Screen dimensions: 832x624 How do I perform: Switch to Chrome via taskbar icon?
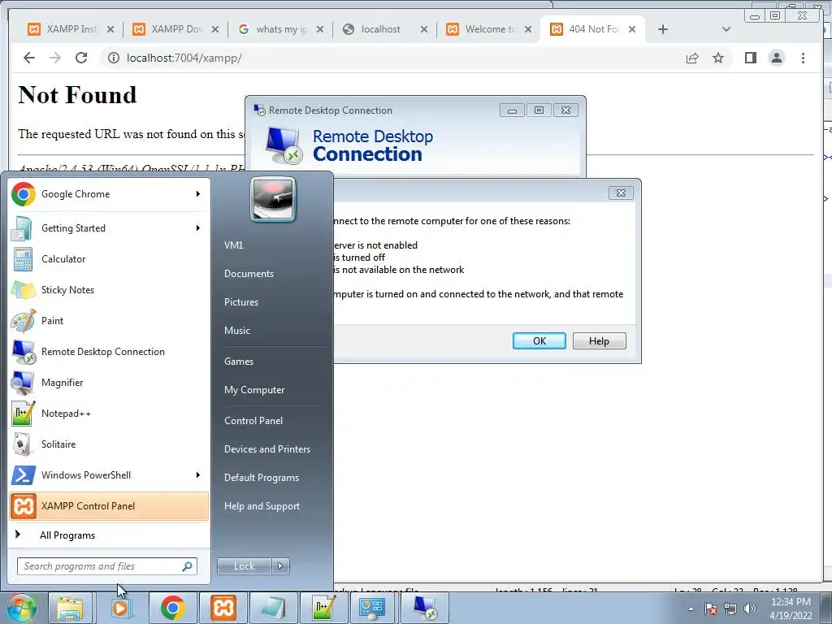(172, 608)
